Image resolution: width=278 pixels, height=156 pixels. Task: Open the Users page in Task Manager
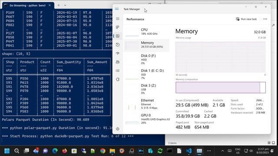pyautogui.click(x=118, y=62)
